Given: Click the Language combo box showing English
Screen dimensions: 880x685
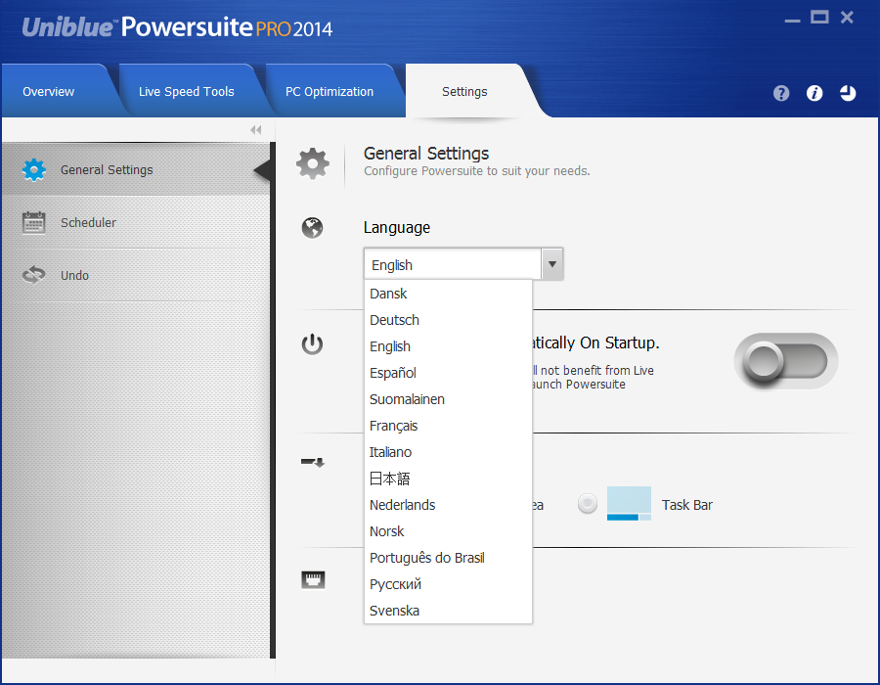Looking at the screenshot, I should click(x=463, y=264).
